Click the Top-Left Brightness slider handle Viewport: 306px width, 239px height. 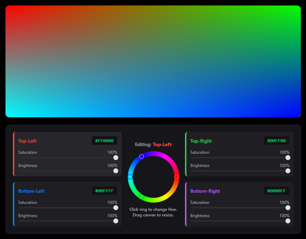click(x=116, y=171)
